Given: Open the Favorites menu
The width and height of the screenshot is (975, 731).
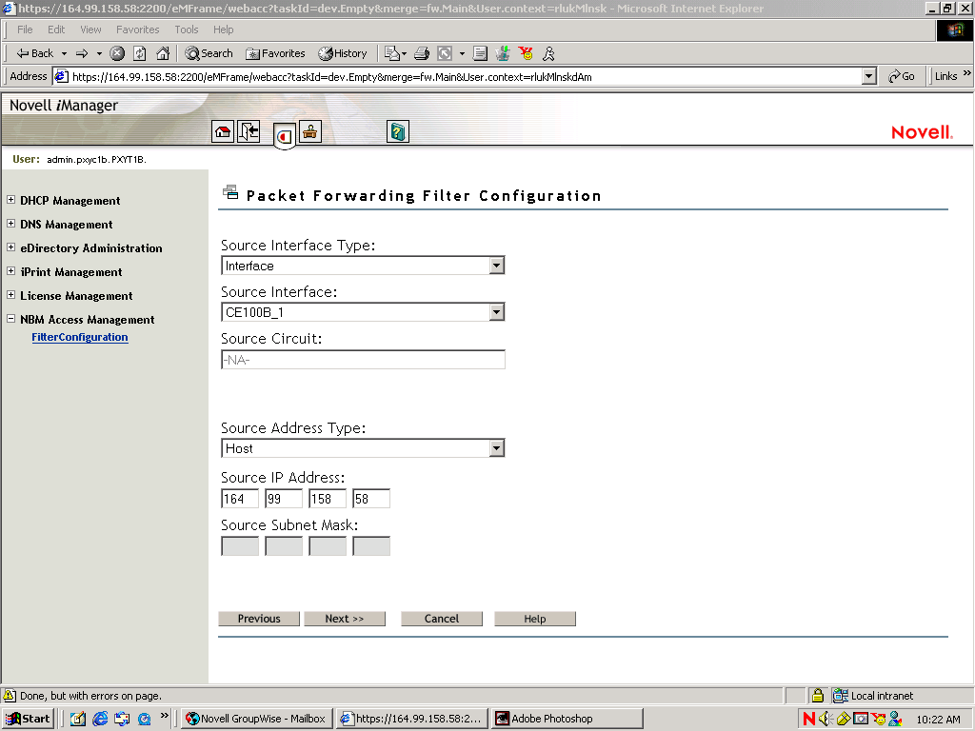Looking at the screenshot, I should pyautogui.click(x=137, y=30).
